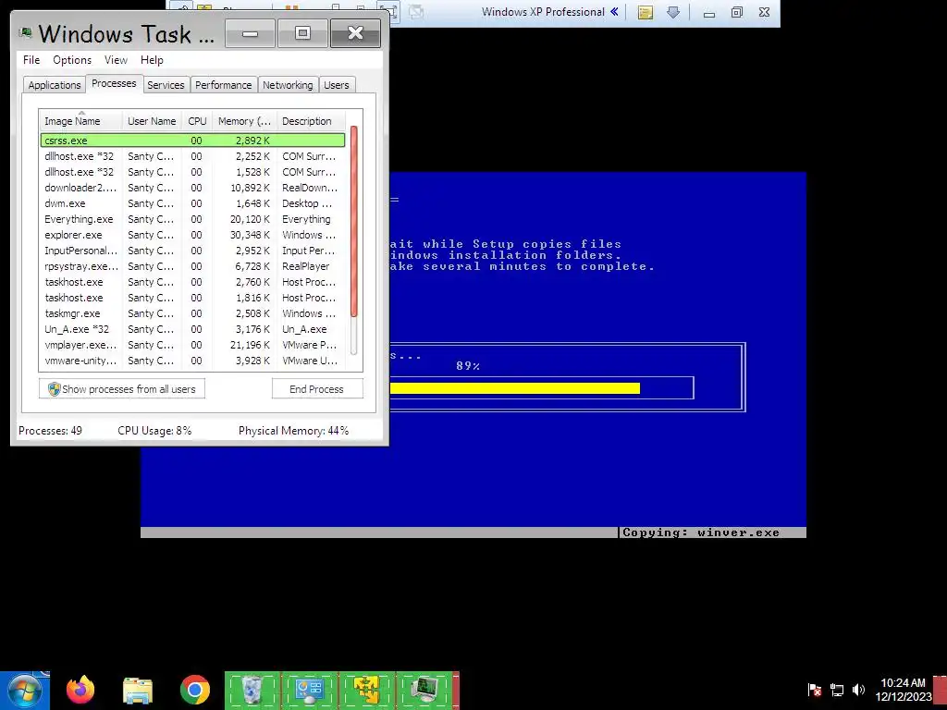This screenshot has height=710, width=947.
Task: Open the network tray icon
Action: pos(836,689)
